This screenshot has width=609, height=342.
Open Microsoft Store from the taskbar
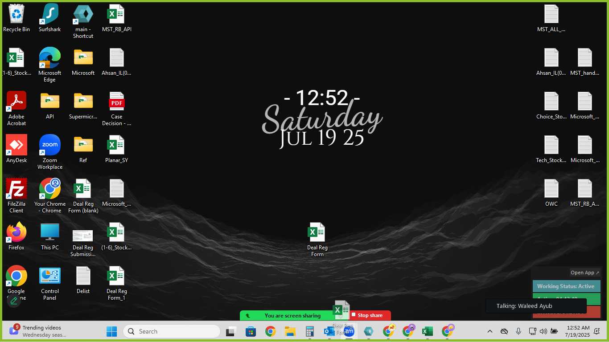[251, 331]
